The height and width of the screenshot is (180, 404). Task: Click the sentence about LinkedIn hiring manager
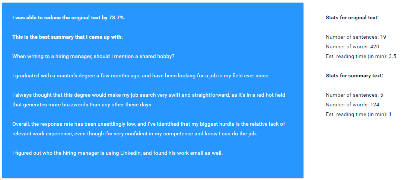point(117,153)
